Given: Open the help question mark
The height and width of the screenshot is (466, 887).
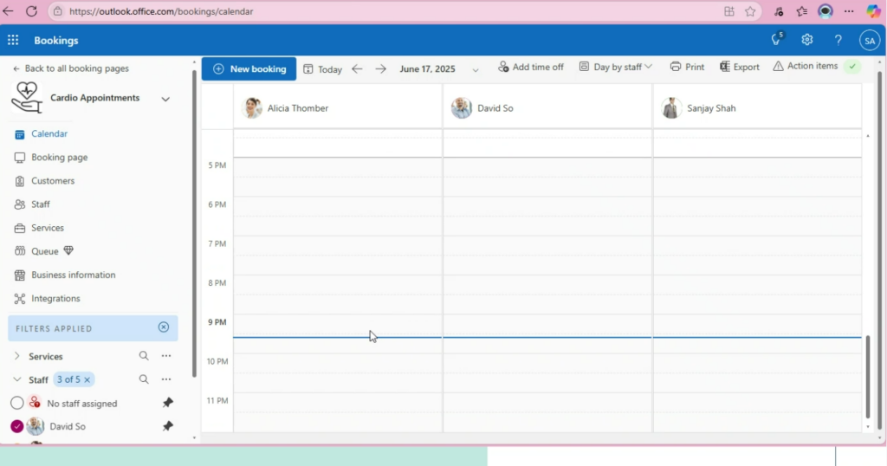Looking at the screenshot, I should (x=838, y=40).
